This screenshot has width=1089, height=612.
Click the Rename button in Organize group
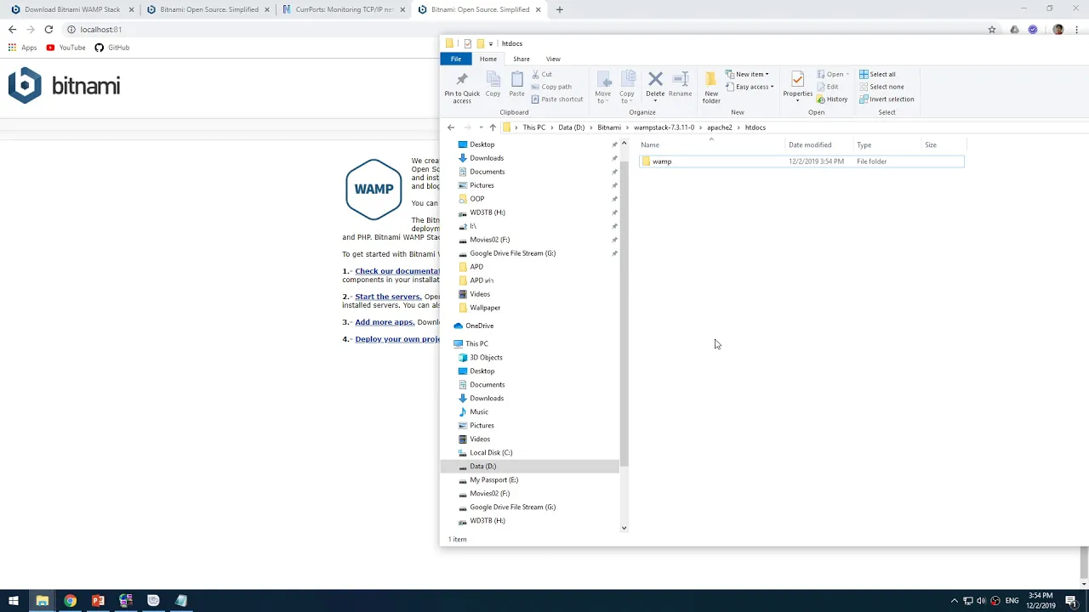(x=681, y=85)
